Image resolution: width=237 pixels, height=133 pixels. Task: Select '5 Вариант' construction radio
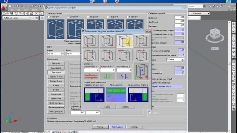pos(127,17)
